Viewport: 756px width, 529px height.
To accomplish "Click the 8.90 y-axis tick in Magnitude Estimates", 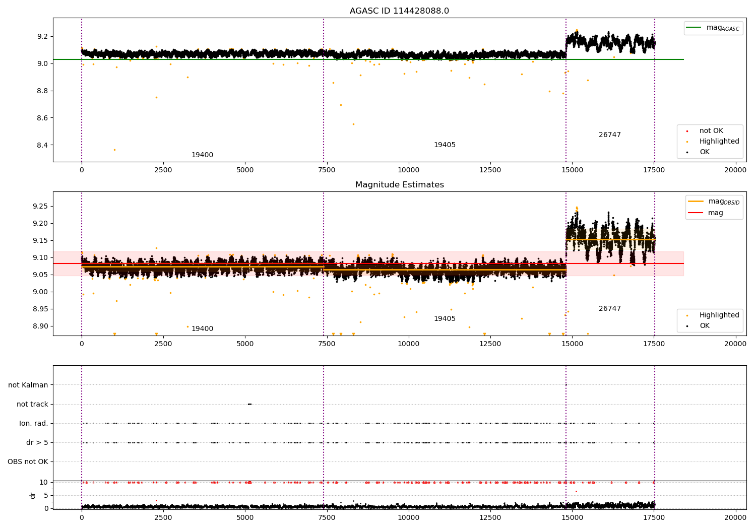I will point(41,326).
